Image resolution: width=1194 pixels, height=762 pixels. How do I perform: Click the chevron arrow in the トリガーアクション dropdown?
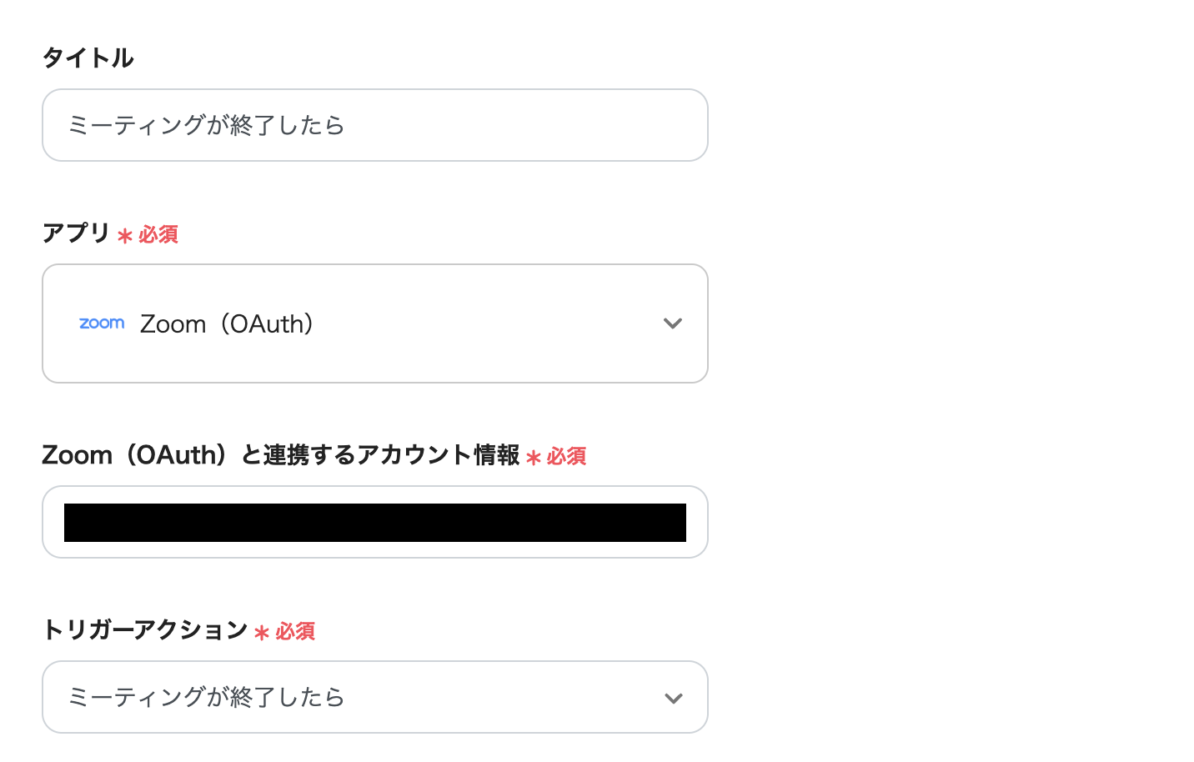[x=673, y=698]
